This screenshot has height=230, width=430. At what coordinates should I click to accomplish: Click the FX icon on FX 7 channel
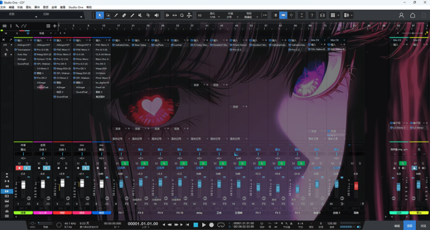[127, 204]
